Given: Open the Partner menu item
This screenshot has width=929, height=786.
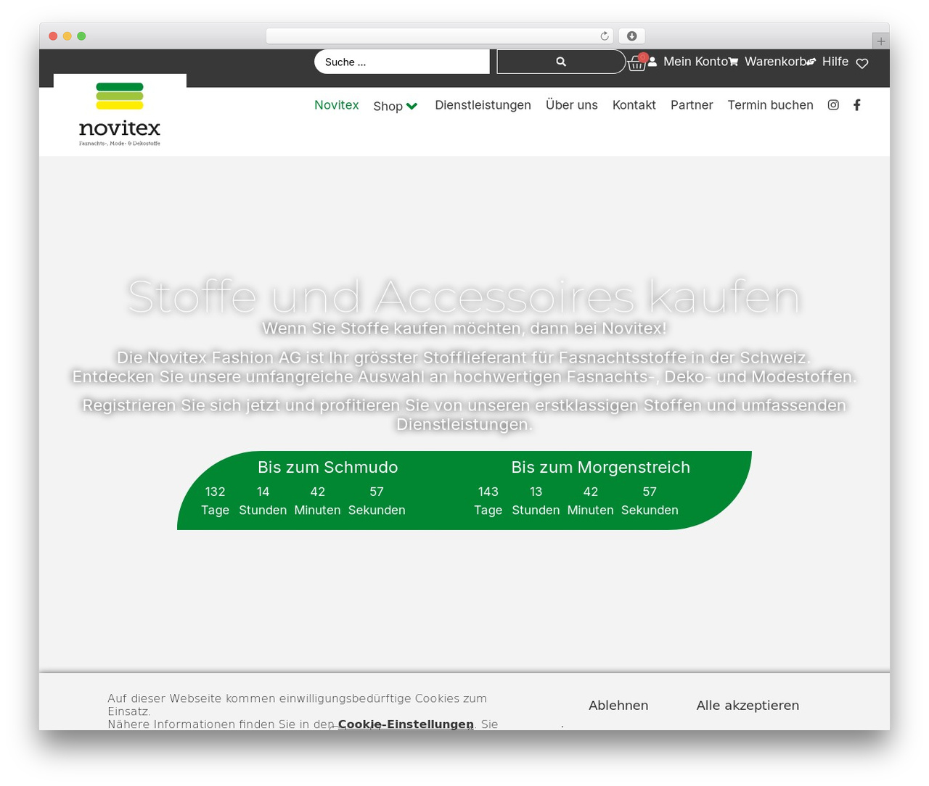Looking at the screenshot, I should pyautogui.click(x=692, y=105).
